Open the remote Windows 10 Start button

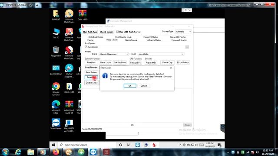53,145
